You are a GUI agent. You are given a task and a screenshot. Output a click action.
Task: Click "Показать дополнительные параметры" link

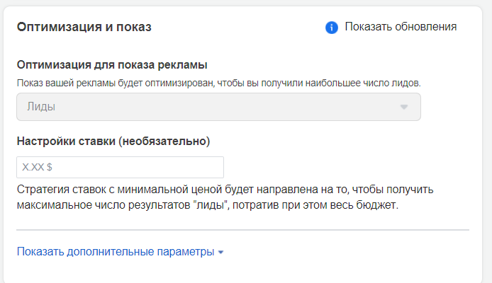coord(116,251)
